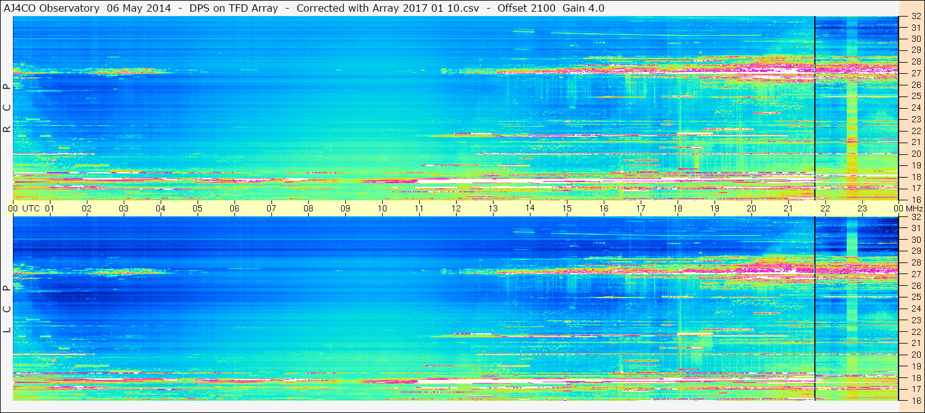Click the '07' hour label on time axis
The width and height of the screenshot is (925, 413).
271,208
